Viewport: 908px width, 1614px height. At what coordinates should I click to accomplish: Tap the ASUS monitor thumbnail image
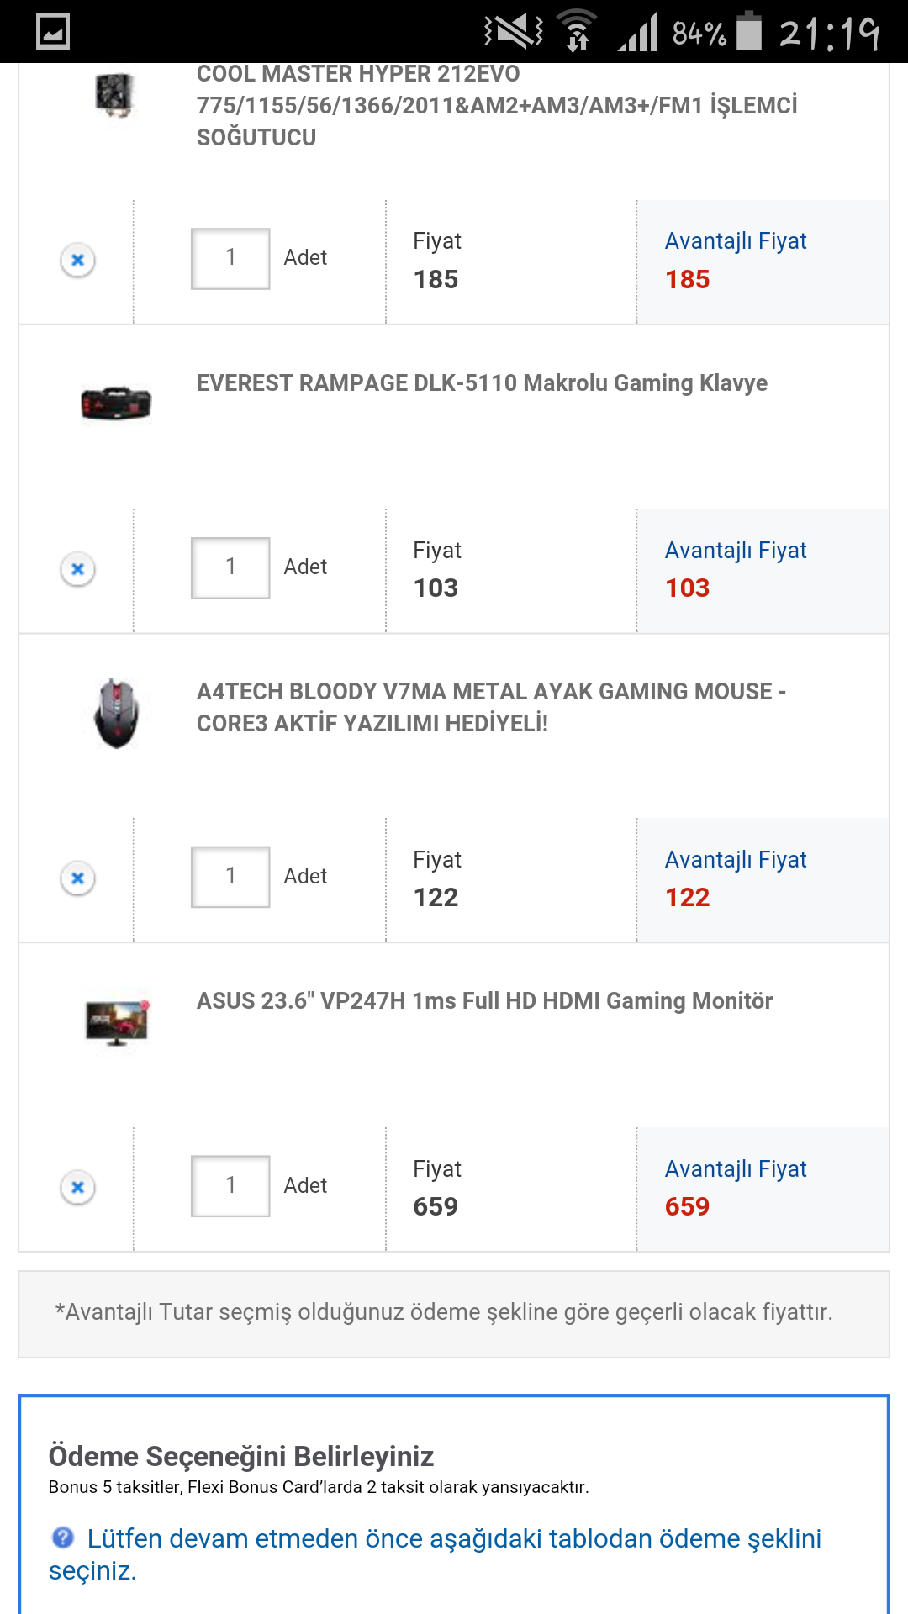pos(117,1021)
